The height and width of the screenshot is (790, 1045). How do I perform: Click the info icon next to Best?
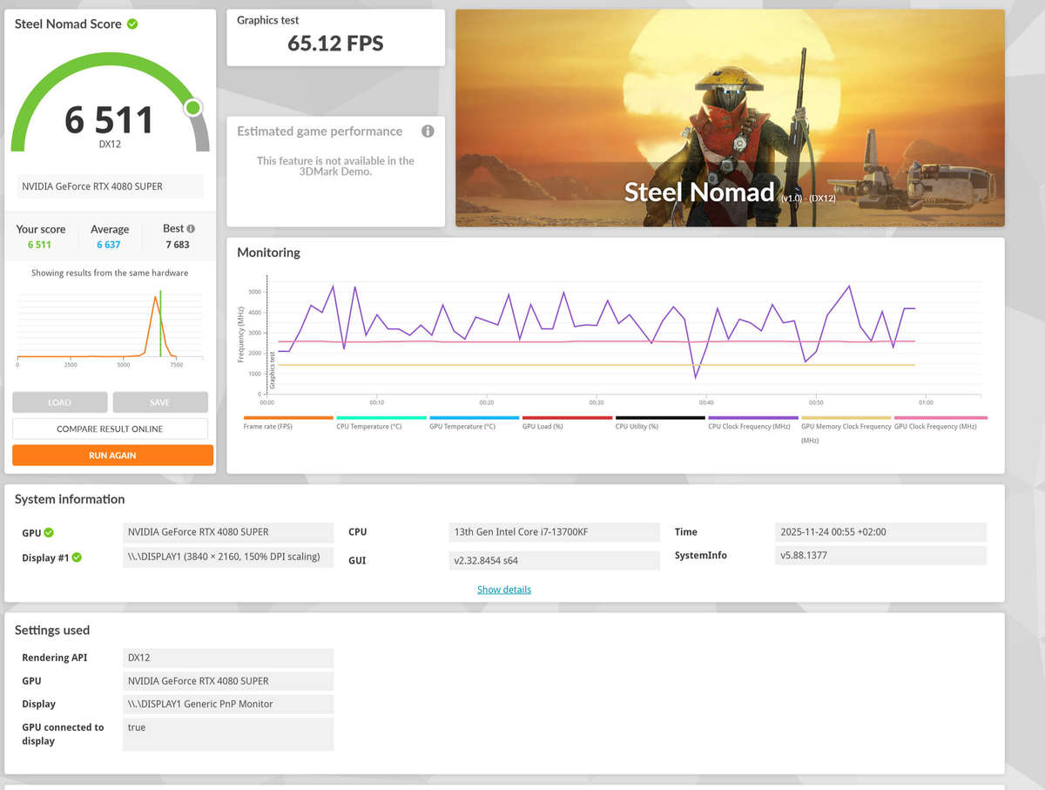coord(191,229)
